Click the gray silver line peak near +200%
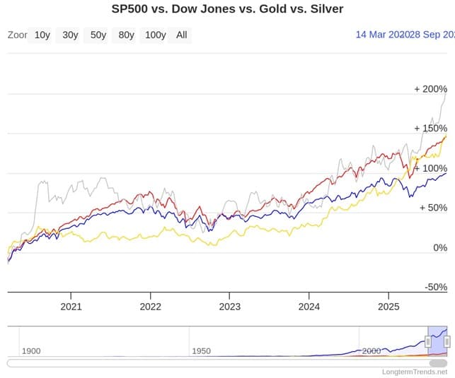455x378 pixels. 446,95
